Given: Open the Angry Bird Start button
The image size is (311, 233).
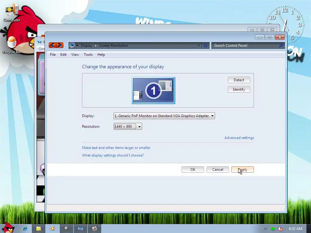Looking at the screenshot, I should coord(8,228).
